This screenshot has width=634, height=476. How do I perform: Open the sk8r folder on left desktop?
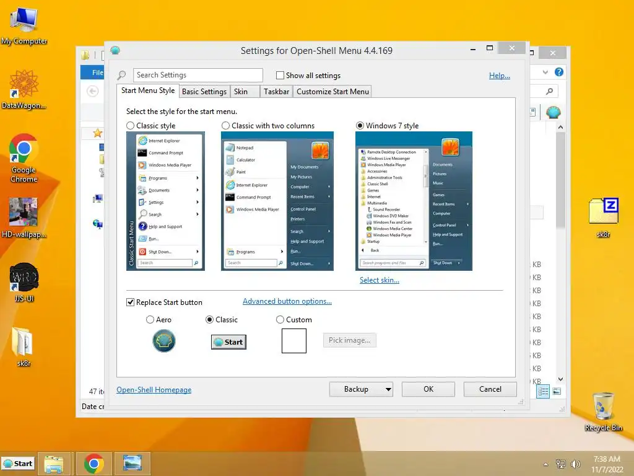[24, 347]
